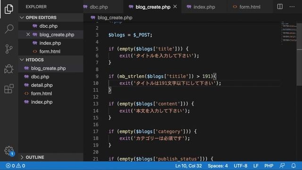Click the errors and warnings status indicator
This screenshot has height=170, width=302.
[16, 166]
